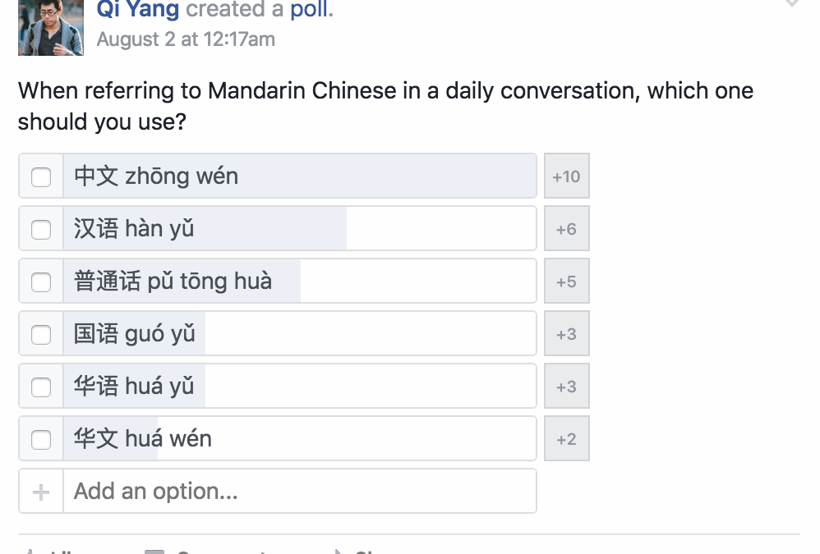Open Qi Yang's profile link
The width and height of the screenshot is (820, 554).
pos(138,9)
